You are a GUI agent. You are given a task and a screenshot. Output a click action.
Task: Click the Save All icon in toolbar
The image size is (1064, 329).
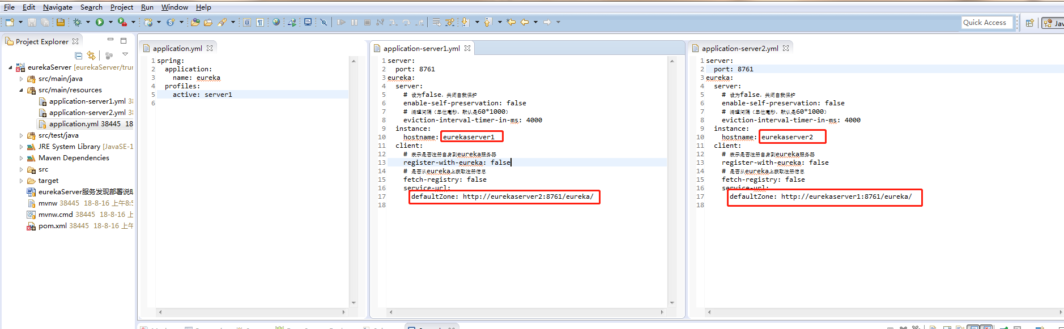pyautogui.click(x=45, y=22)
